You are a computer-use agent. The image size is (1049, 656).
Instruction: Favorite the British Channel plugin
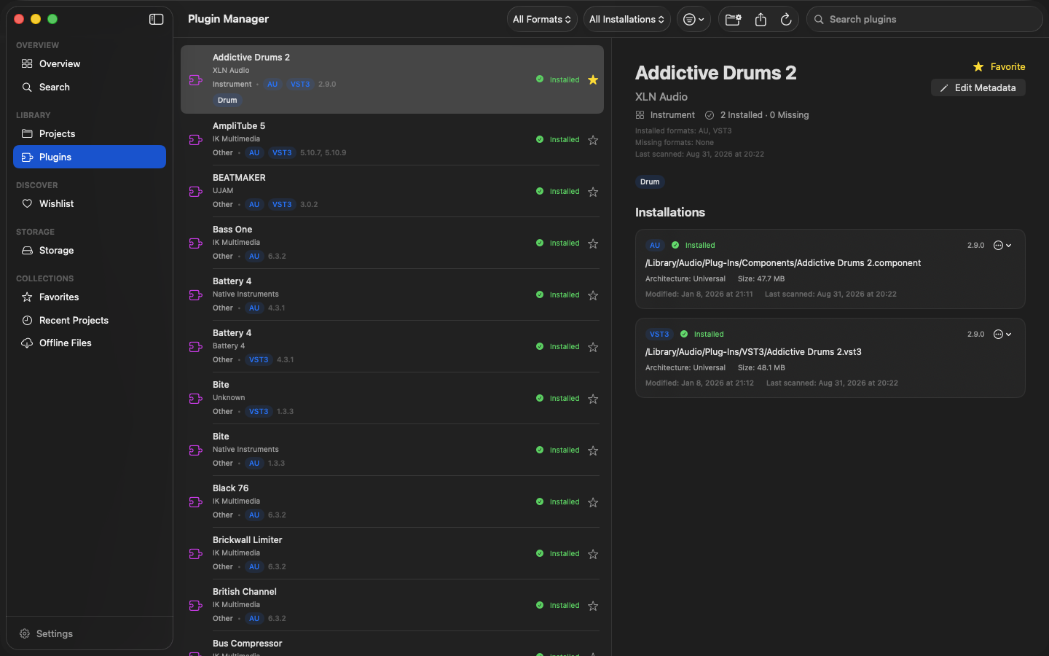(x=593, y=606)
